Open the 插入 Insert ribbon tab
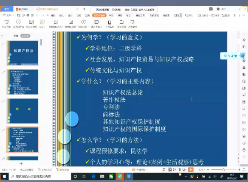The width and height of the screenshot is (248, 182). coord(62,15)
